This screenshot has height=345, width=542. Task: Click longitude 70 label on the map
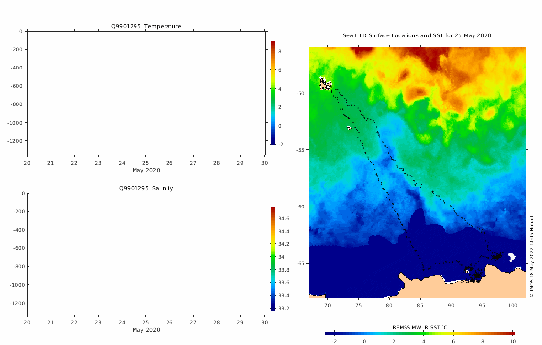coord(327,305)
